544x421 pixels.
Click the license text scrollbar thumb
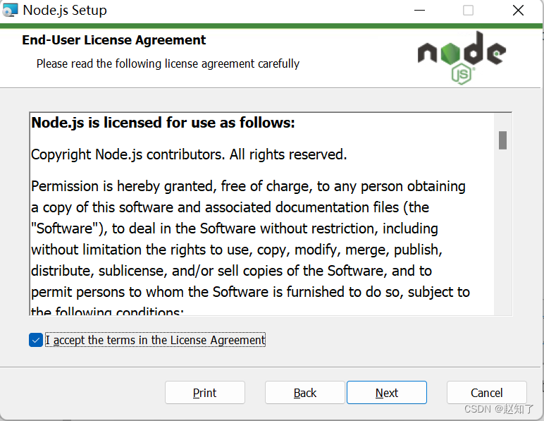coord(503,140)
